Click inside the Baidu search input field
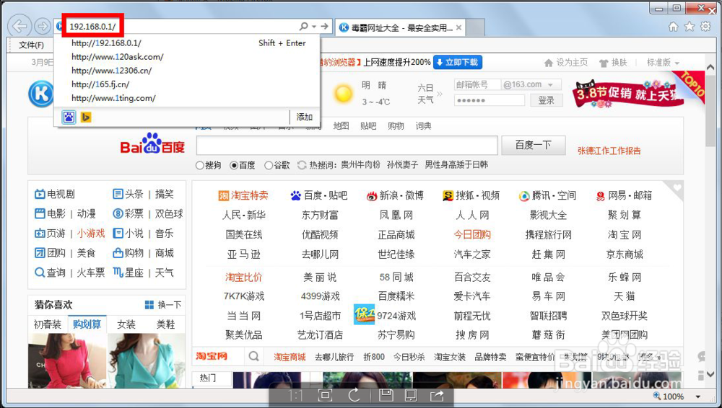The image size is (722, 408). coord(347,146)
